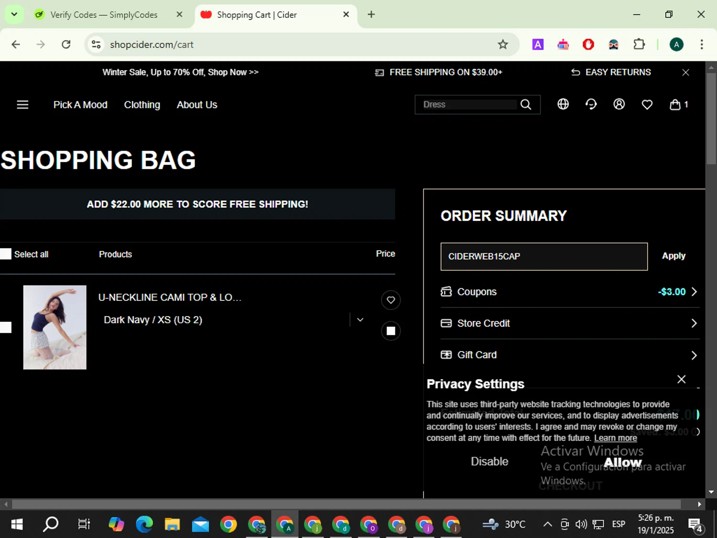Open the language globe icon

(x=563, y=104)
